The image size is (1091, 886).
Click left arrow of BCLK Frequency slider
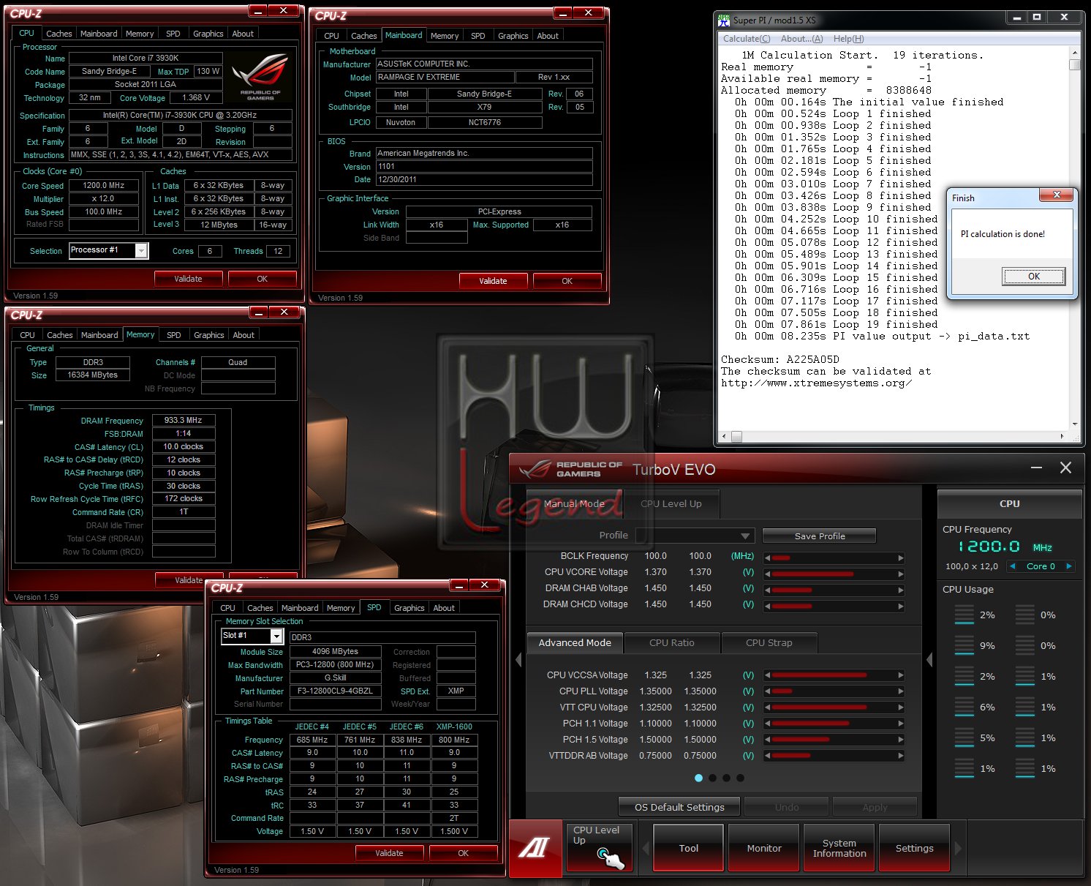[x=767, y=557]
